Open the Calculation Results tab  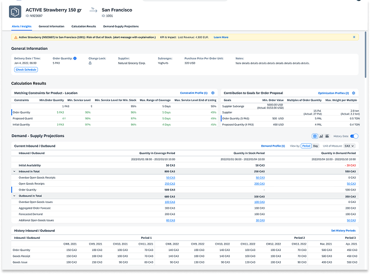(83, 26)
